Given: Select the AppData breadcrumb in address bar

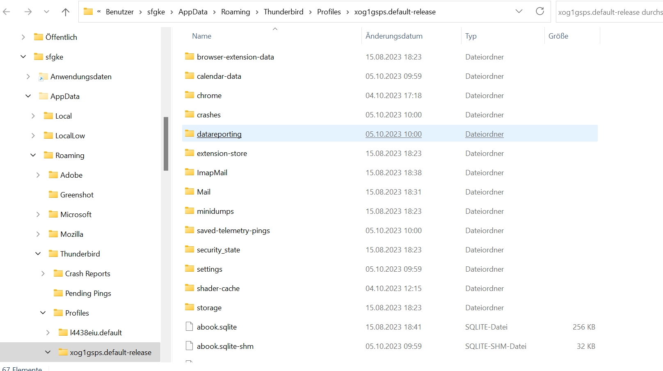Looking at the screenshot, I should 193,12.
